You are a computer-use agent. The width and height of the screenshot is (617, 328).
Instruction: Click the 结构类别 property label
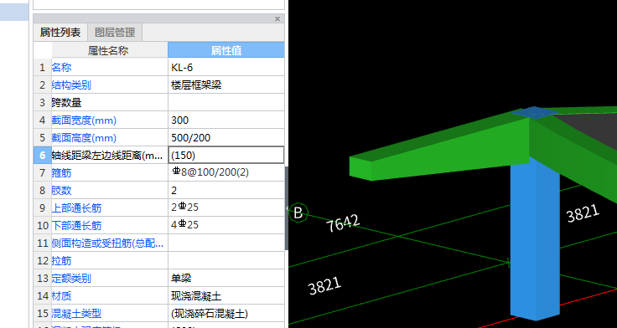(x=71, y=85)
